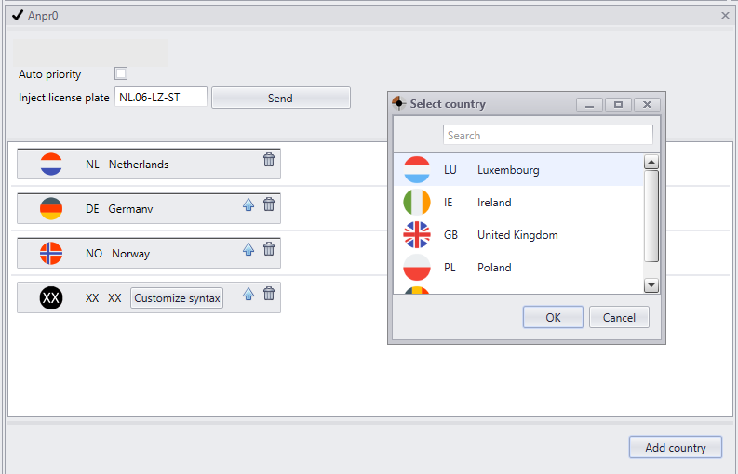Maximize the Select country dialog

(619, 104)
